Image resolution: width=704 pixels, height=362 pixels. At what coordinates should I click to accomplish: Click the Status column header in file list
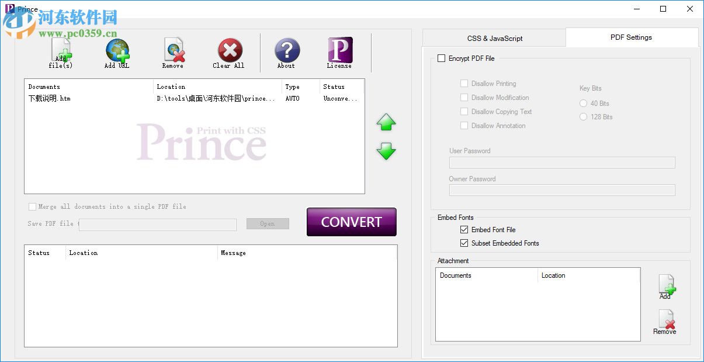pos(342,87)
